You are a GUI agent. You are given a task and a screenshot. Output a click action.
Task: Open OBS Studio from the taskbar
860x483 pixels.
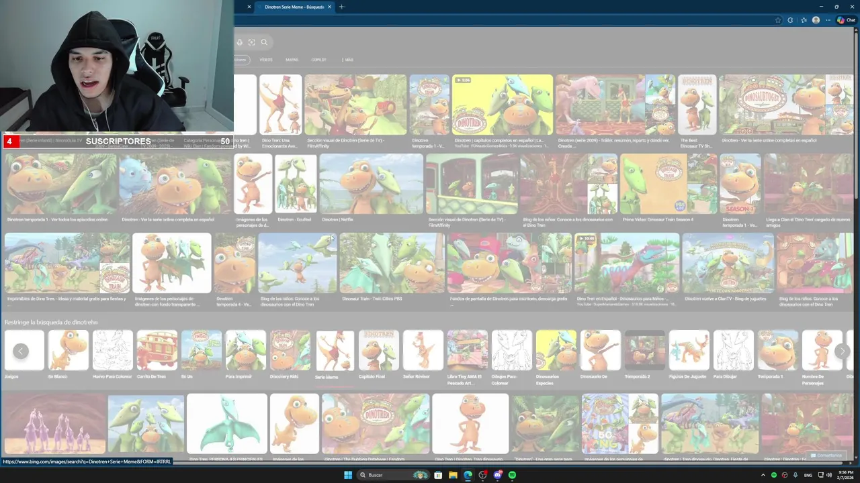pos(482,475)
